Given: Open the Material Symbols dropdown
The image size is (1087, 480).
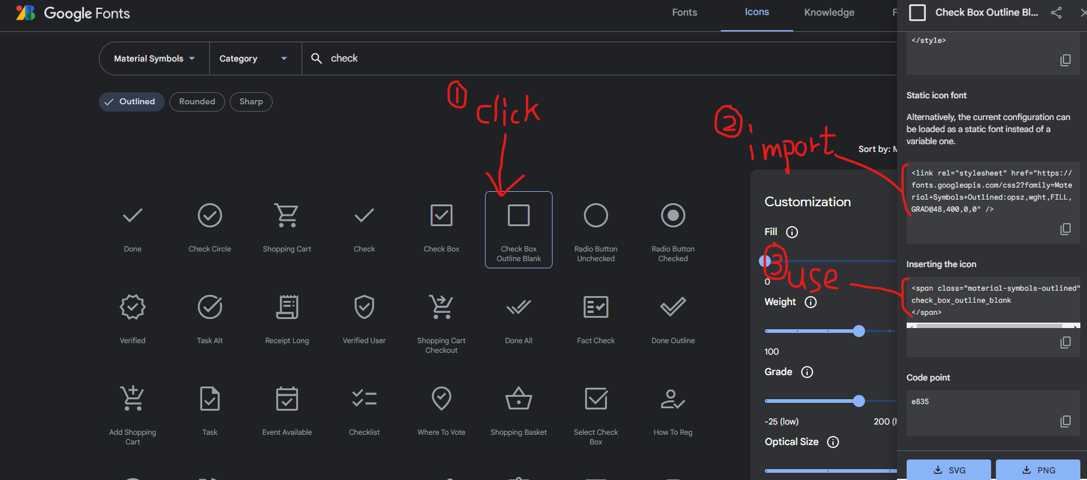Looking at the screenshot, I should pos(154,58).
